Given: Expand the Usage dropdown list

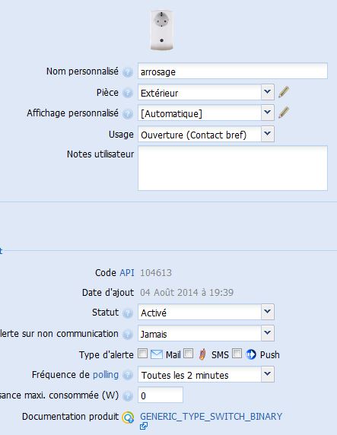Looking at the screenshot, I should coord(206,135).
